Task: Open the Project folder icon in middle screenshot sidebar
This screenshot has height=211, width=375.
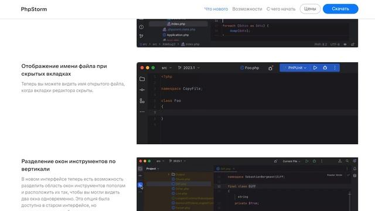Action: point(142,79)
